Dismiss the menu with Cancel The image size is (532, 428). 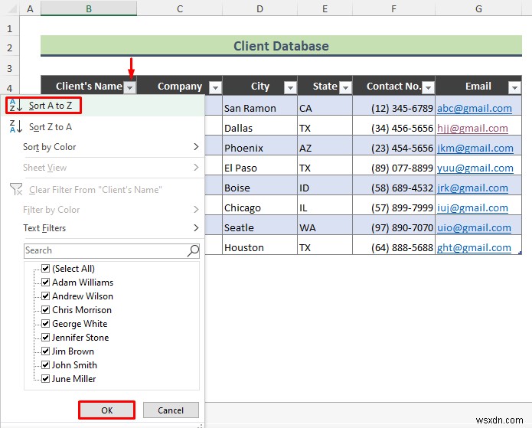coord(171,410)
